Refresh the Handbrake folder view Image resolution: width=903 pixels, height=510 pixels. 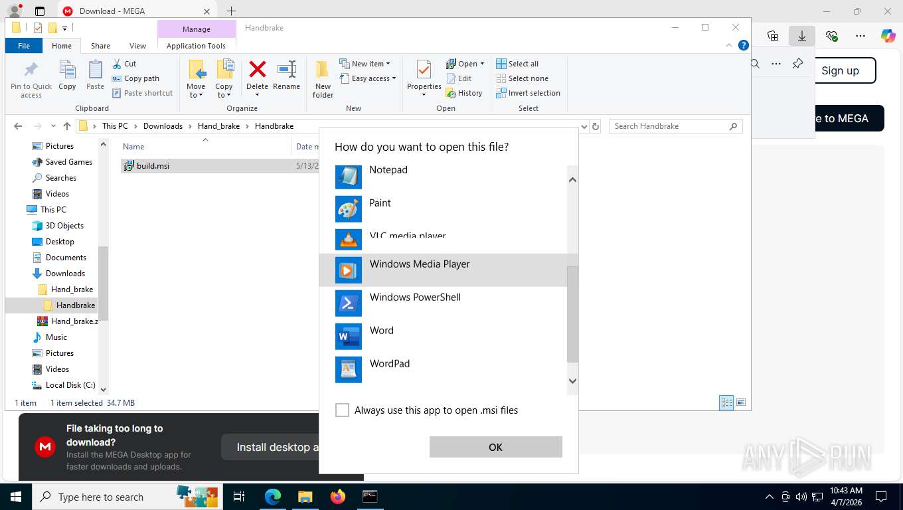pyautogui.click(x=596, y=126)
